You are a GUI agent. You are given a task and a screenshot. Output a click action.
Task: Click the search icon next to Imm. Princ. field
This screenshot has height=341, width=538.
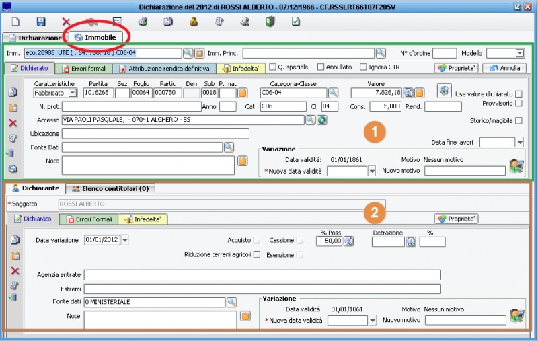point(381,53)
